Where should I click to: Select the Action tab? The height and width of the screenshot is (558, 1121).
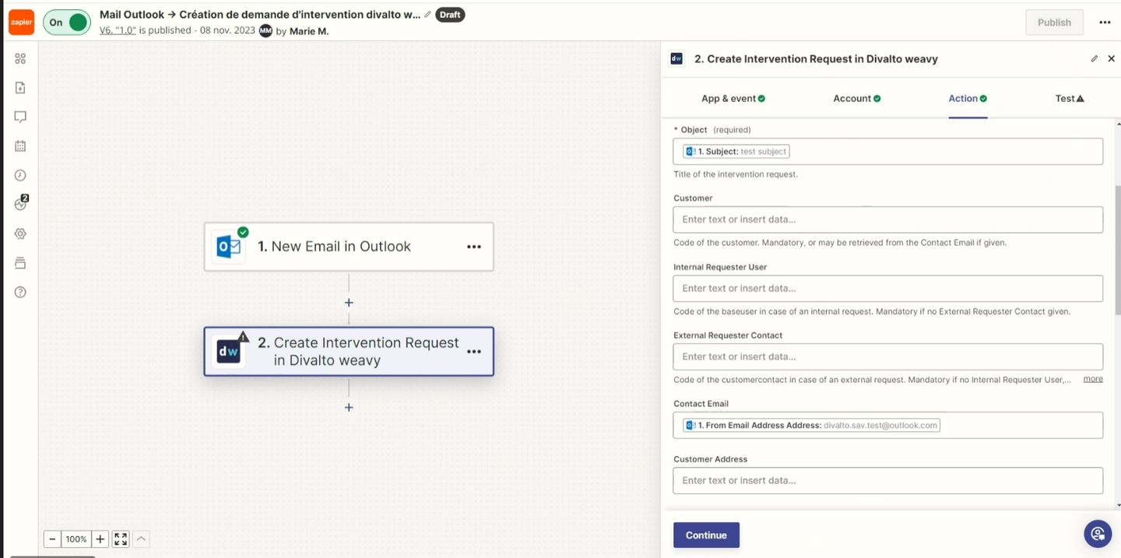(x=968, y=99)
